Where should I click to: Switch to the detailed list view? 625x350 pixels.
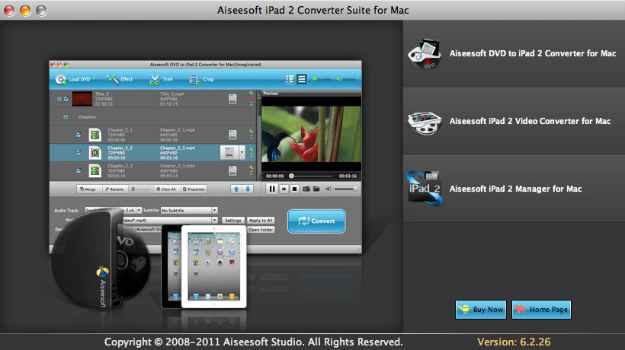(x=290, y=79)
